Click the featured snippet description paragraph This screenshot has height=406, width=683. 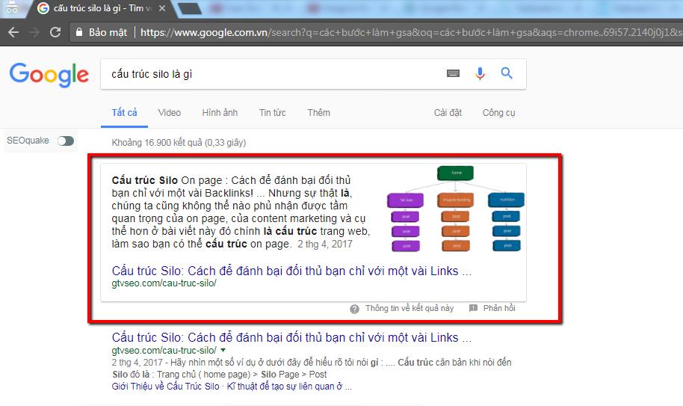(241, 212)
